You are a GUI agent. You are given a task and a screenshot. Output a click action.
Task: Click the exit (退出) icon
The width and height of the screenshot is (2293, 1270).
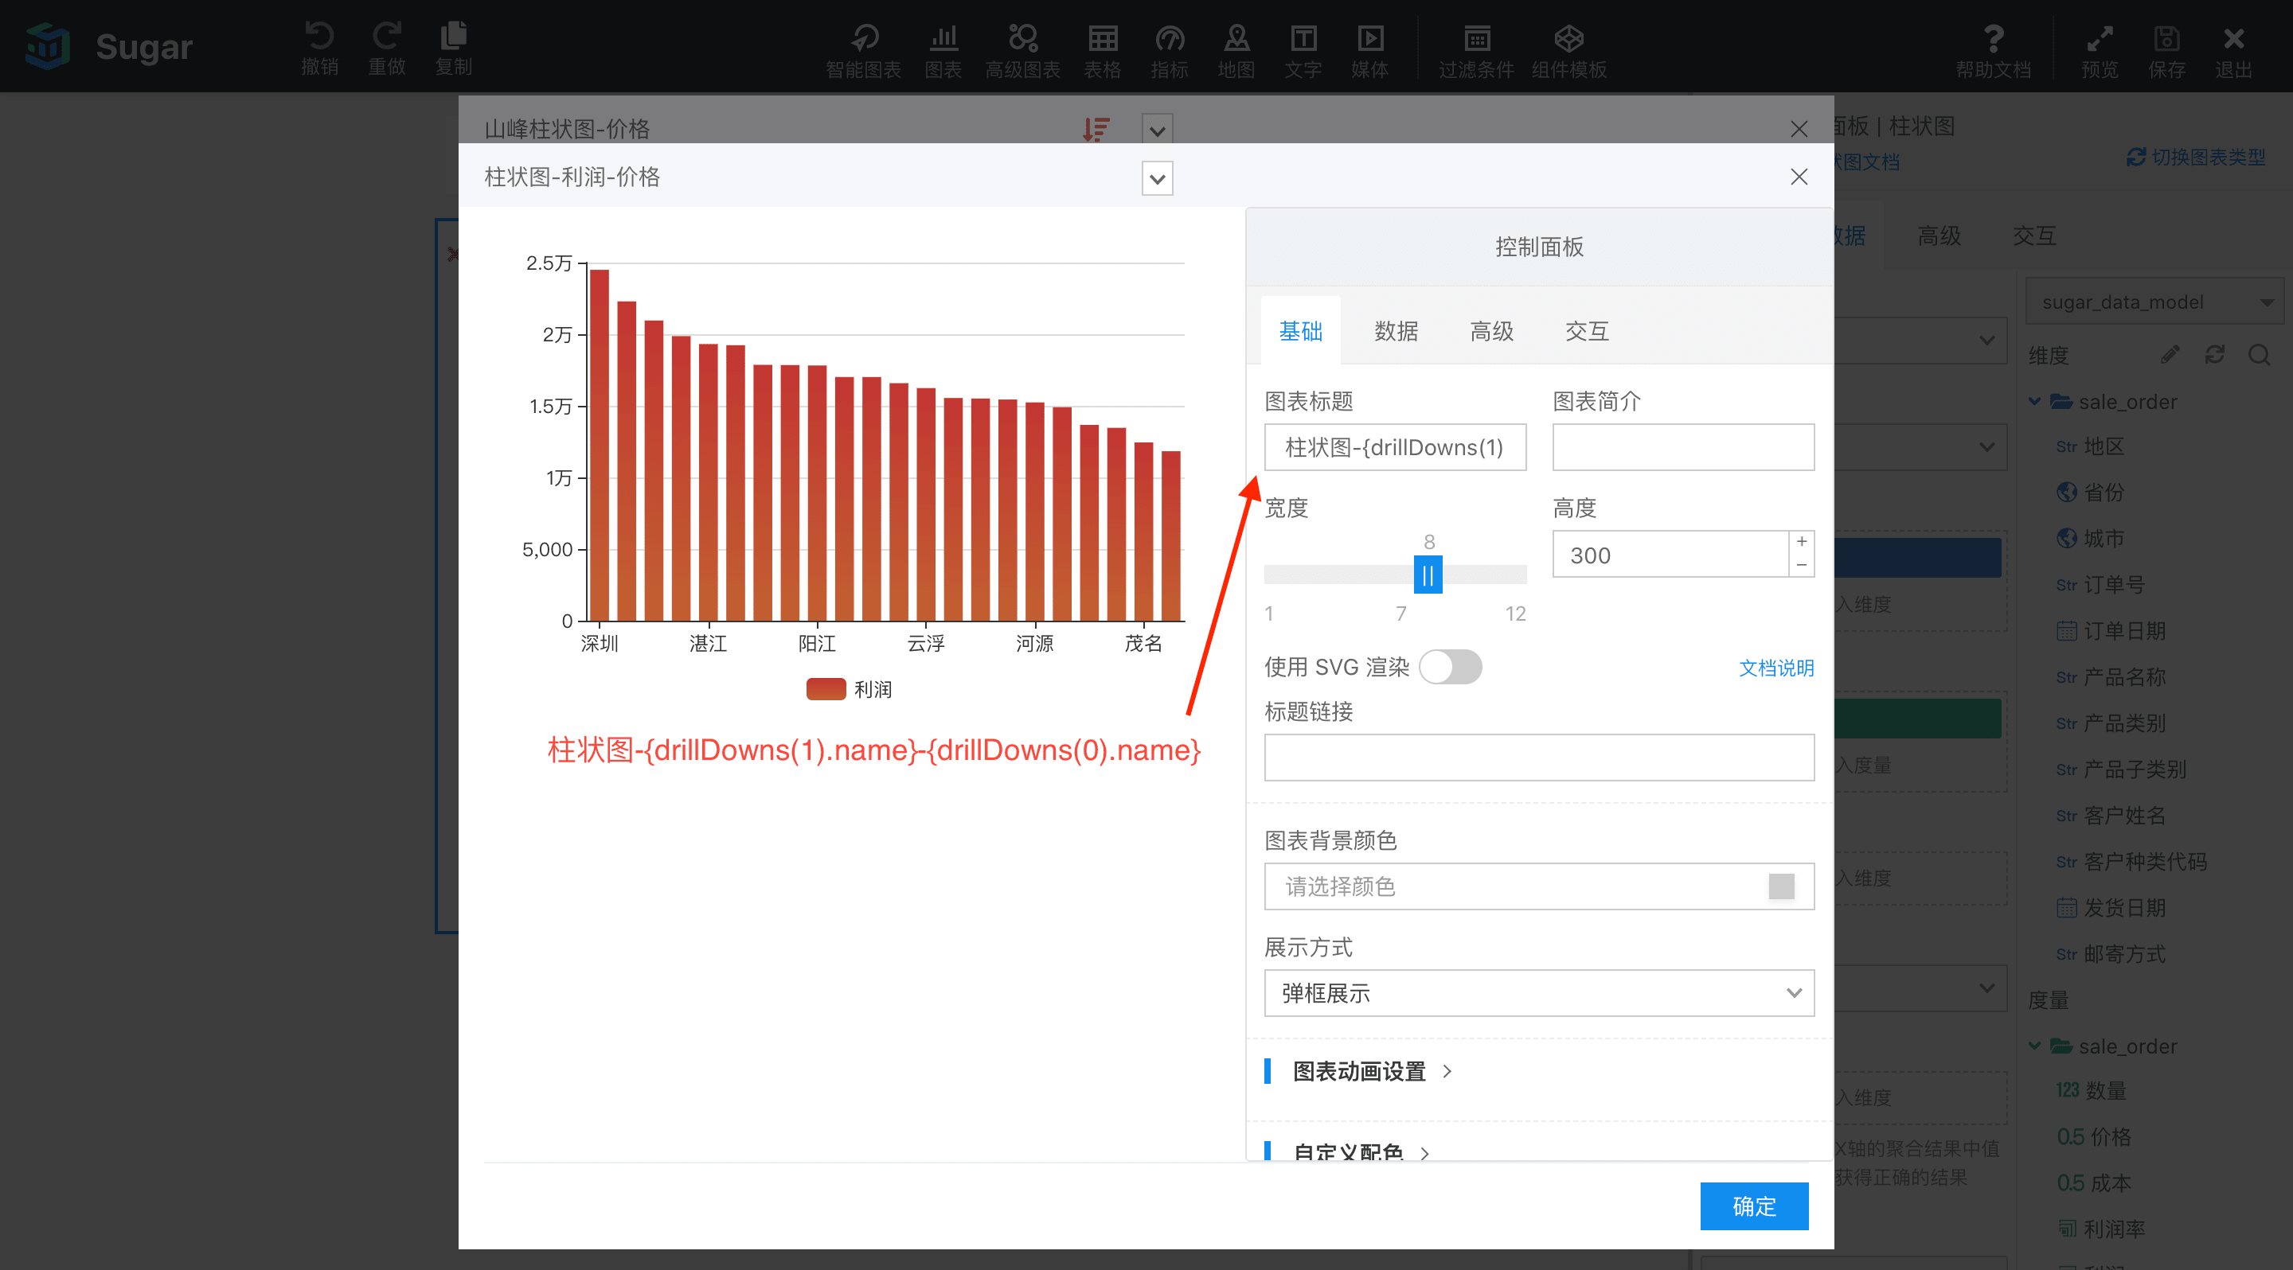[2233, 38]
